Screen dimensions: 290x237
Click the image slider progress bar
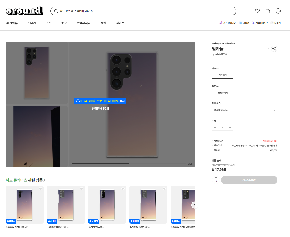(129, 164)
